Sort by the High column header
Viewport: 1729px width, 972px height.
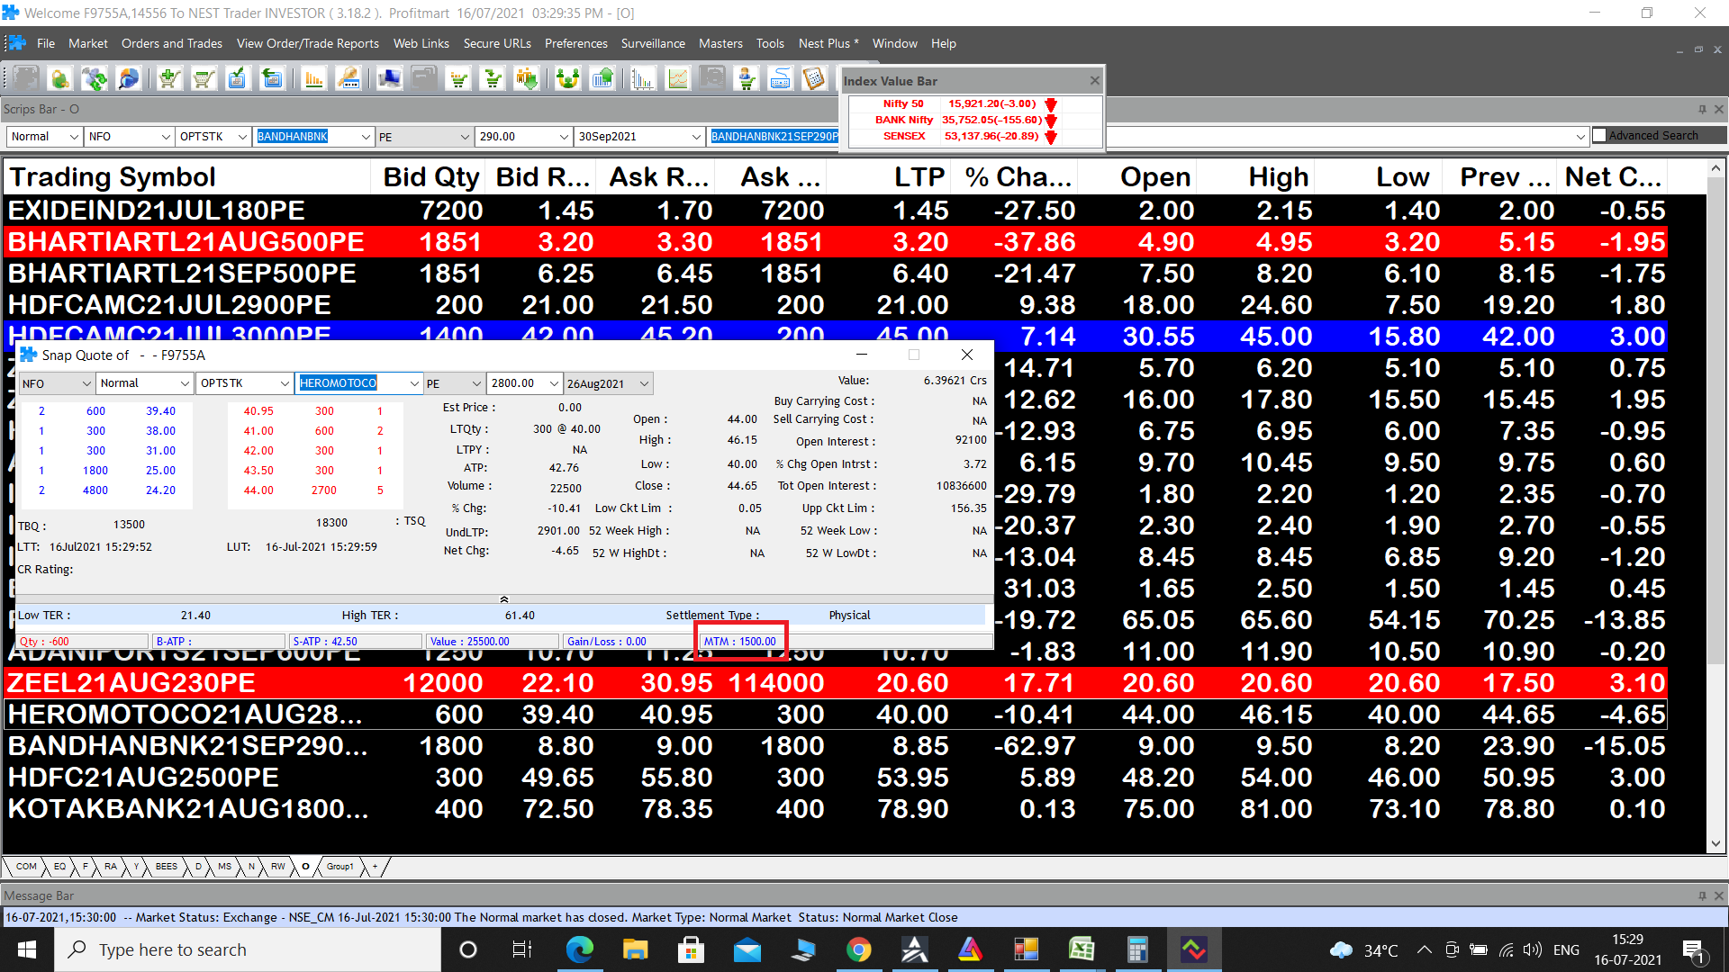click(1256, 176)
